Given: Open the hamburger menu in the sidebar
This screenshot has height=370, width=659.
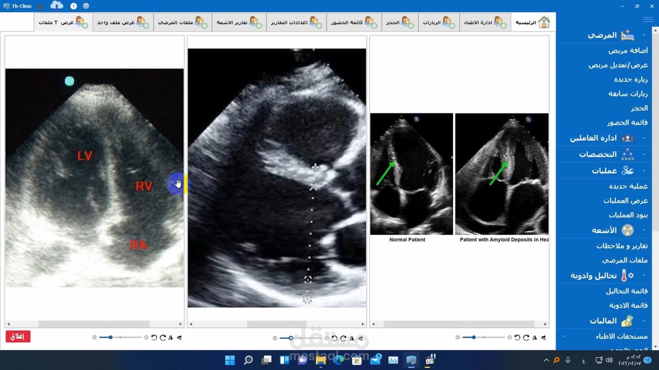Looking at the screenshot, I should 648,20.
